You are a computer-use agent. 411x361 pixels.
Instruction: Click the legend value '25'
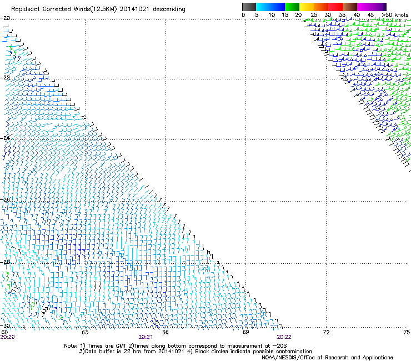click(x=314, y=15)
